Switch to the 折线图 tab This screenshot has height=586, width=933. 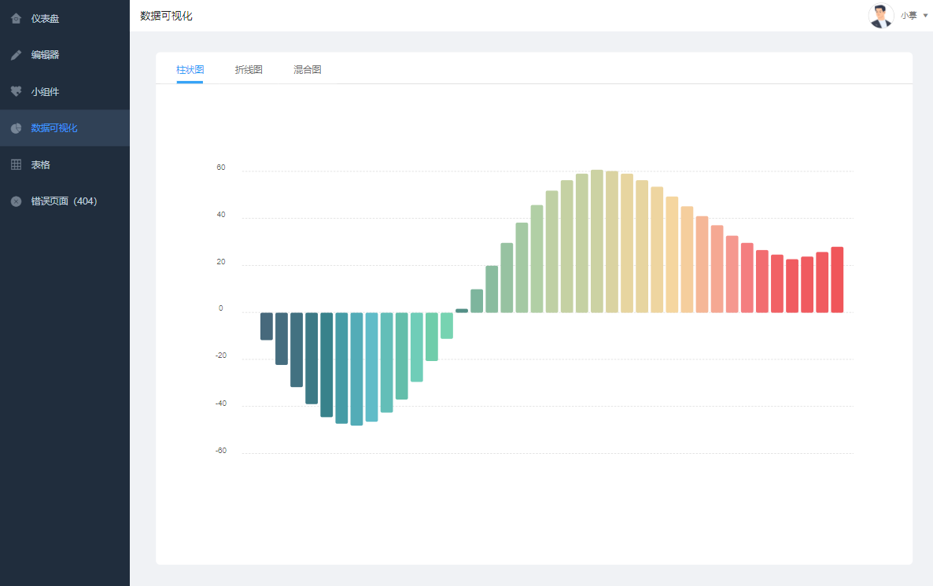(249, 70)
